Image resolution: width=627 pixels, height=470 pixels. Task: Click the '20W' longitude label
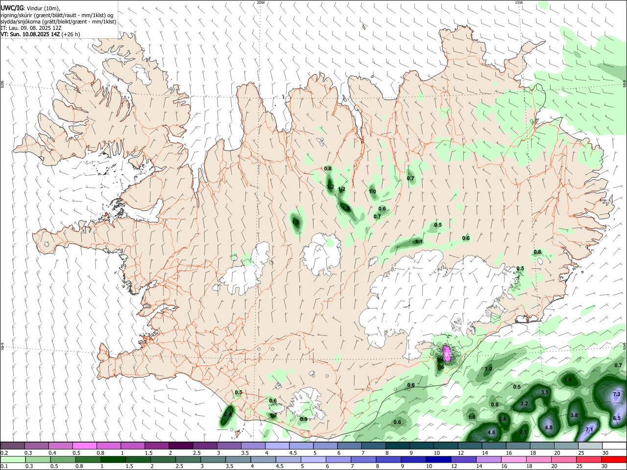(261, 2)
